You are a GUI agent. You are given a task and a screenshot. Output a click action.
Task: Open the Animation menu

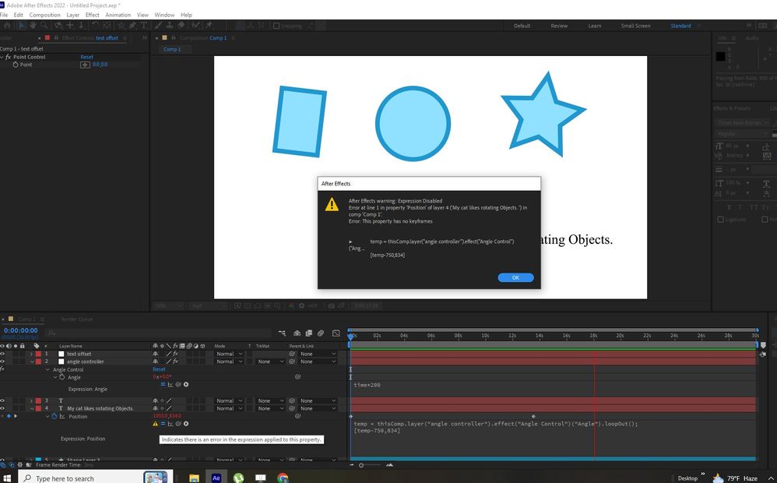pos(118,15)
